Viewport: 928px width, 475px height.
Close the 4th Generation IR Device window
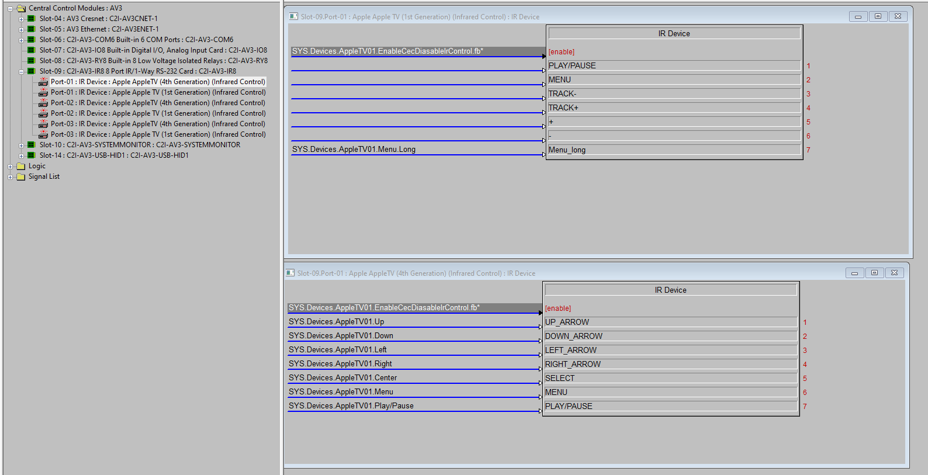(x=894, y=273)
